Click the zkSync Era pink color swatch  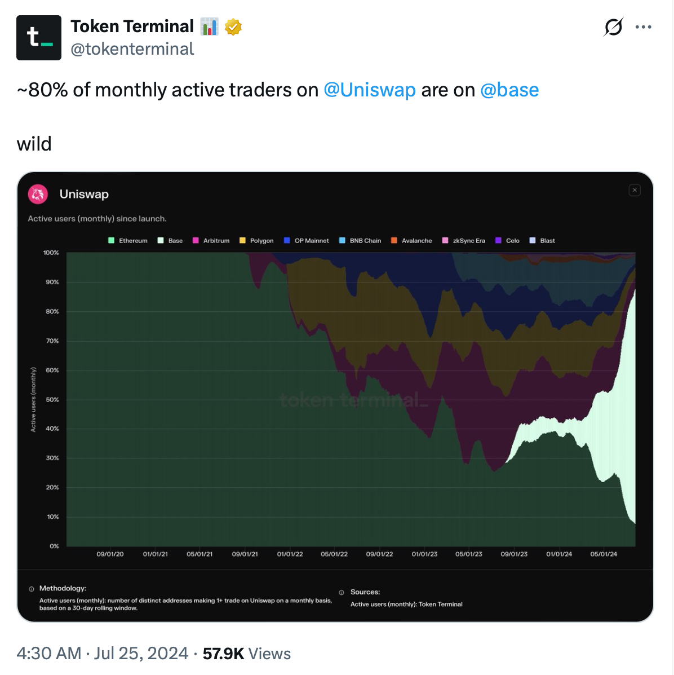tap(445, 240)
